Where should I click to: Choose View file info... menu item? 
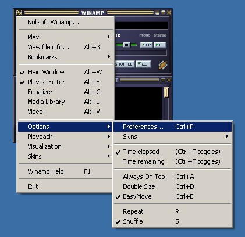(65, 47)
